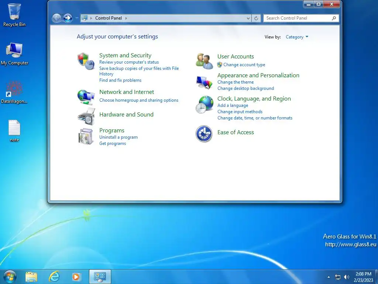Open the Programs heading link

[x=112, y=131]
